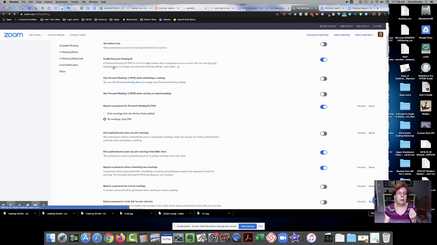Open Plans & Pricing page
The image size is (437, 245).
[x=56, y=35]
